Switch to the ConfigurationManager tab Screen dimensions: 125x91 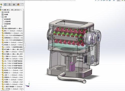point(10,4)
